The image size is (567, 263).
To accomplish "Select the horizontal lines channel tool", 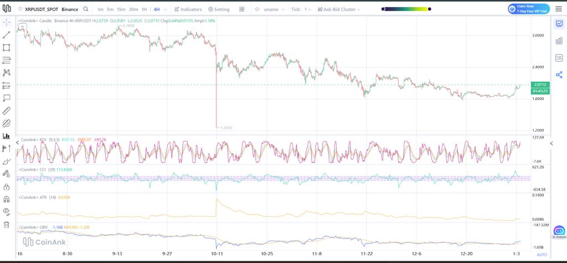I will tap(6, 60).
